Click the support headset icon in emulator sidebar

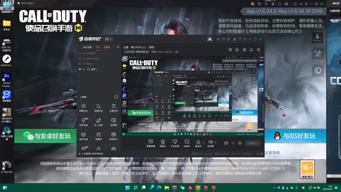coord(318,70)
